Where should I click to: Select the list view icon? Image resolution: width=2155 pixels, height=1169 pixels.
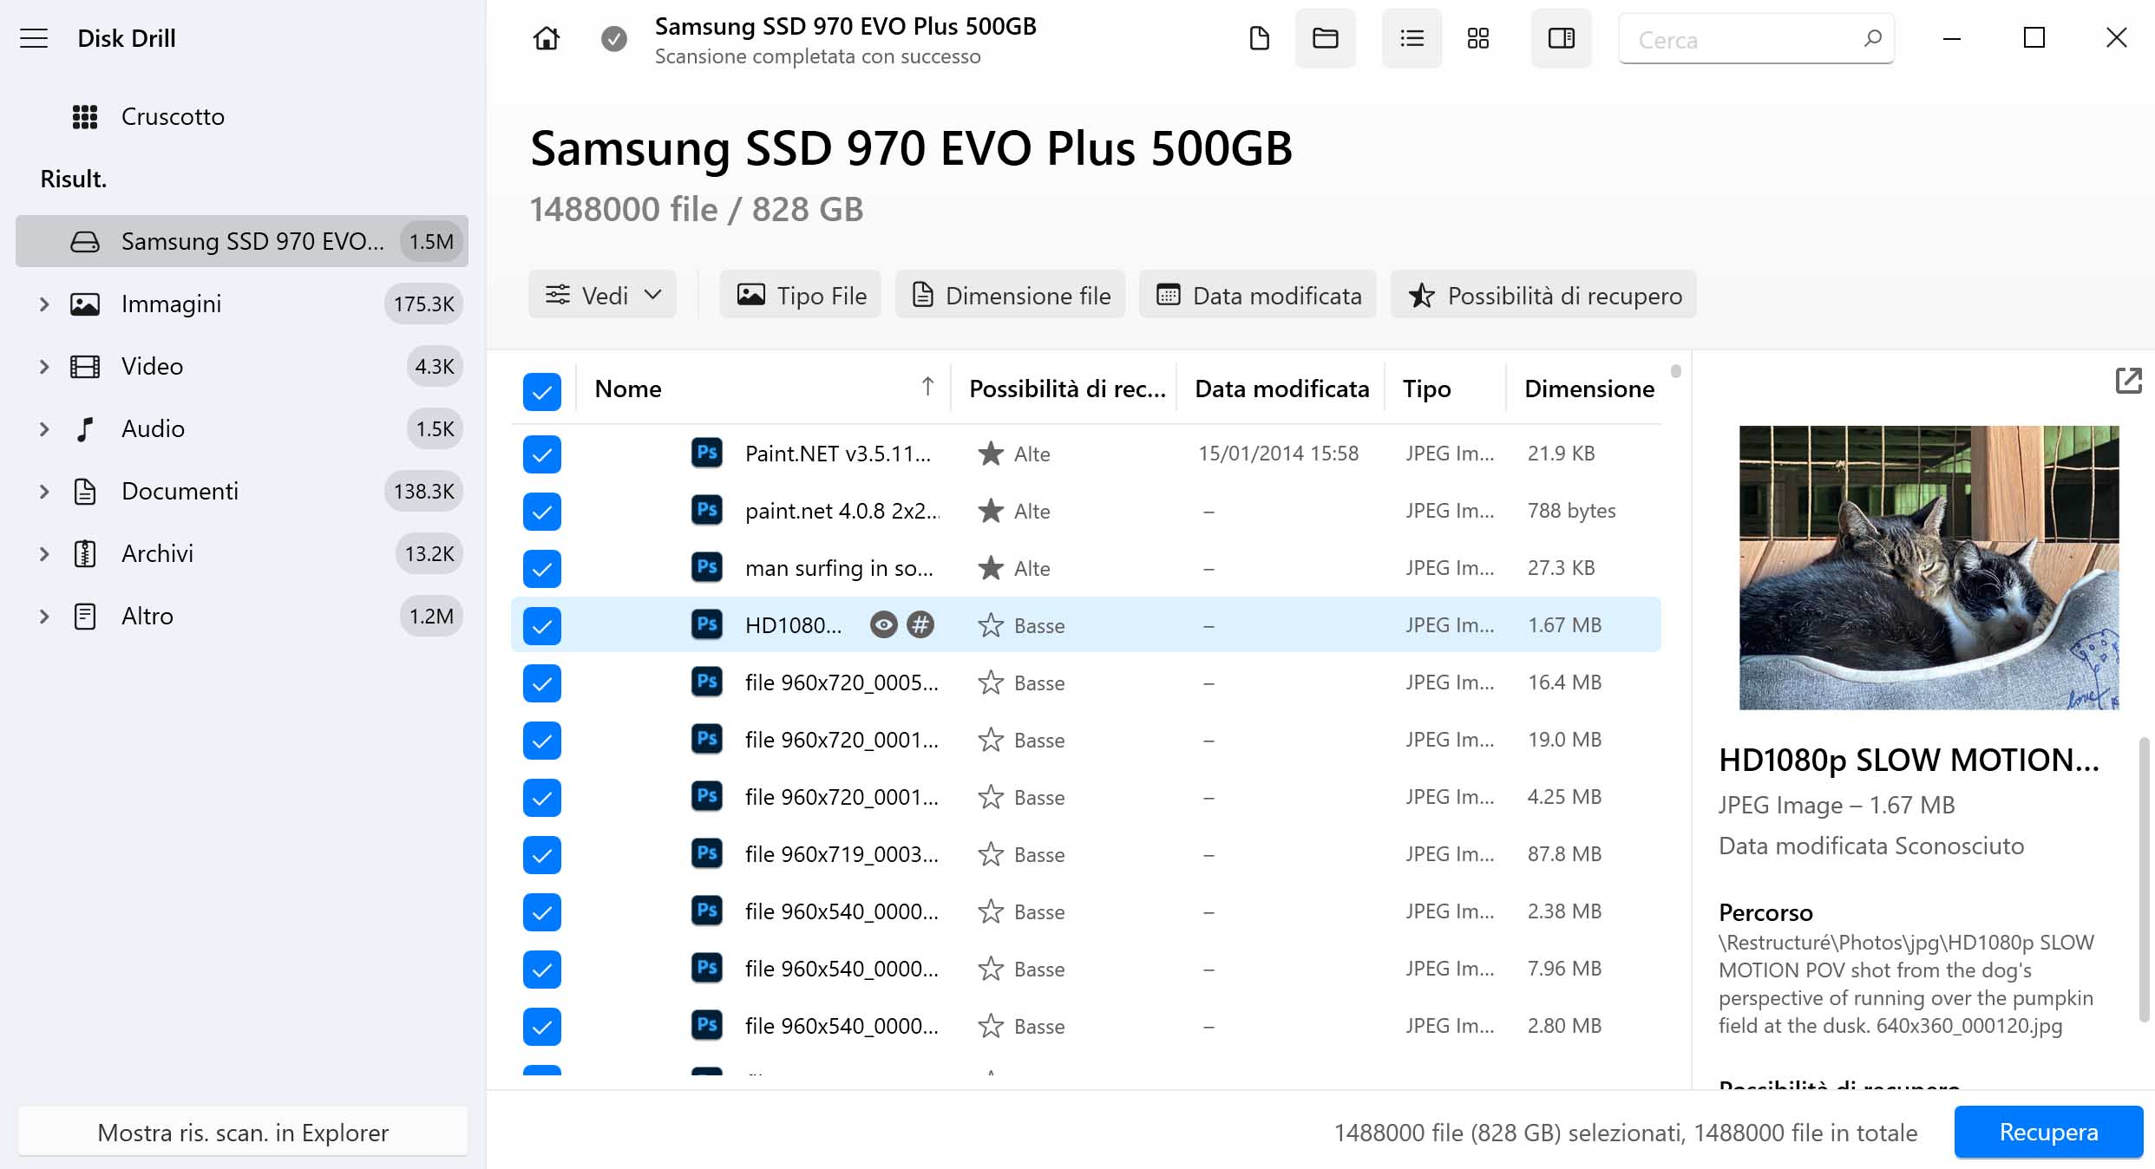point(1412,38)
